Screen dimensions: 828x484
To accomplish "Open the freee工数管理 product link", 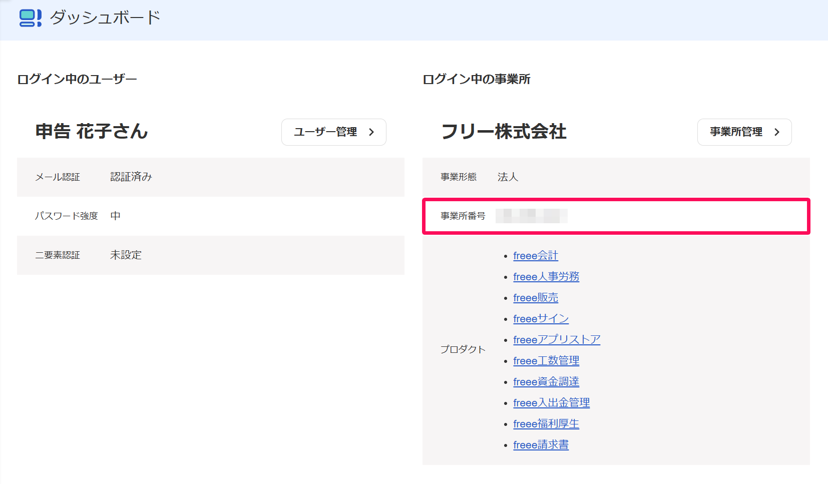I will tap(546, 360).
